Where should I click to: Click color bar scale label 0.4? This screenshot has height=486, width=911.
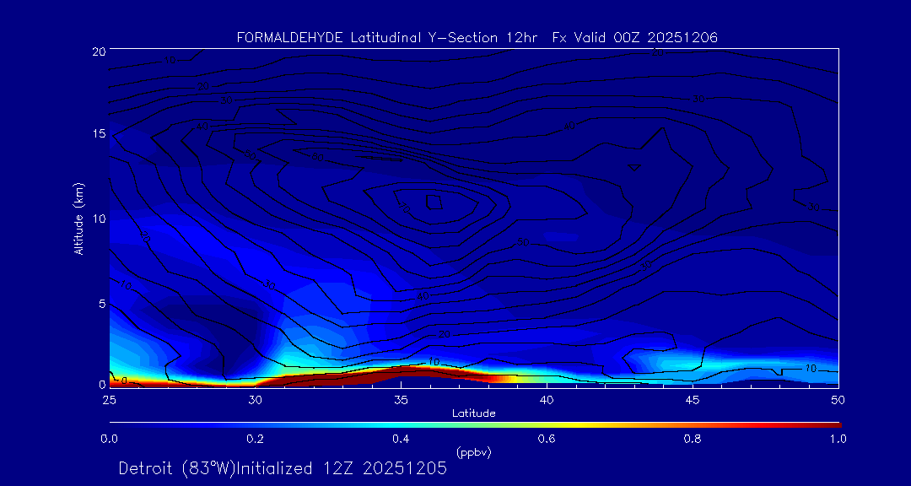(x=401, y=439)
